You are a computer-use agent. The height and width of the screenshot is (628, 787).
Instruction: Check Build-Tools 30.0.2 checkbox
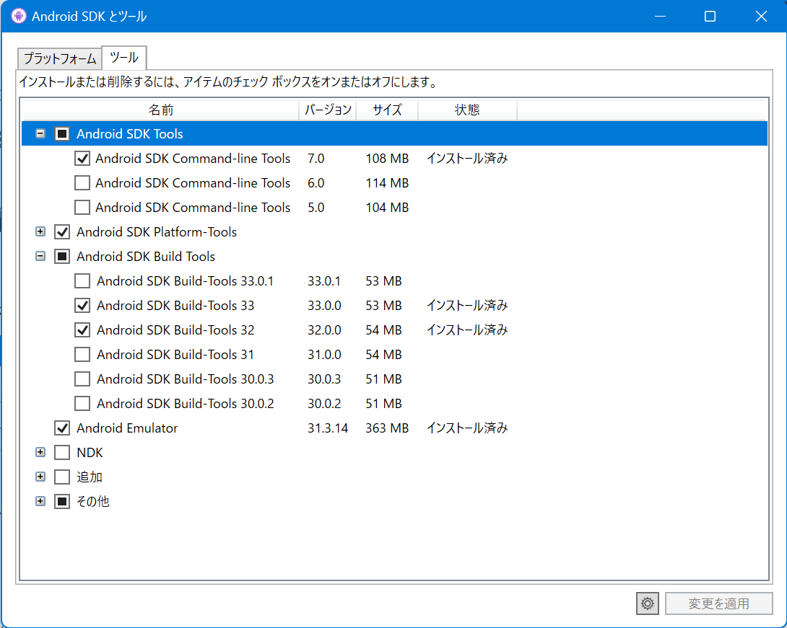82,404
